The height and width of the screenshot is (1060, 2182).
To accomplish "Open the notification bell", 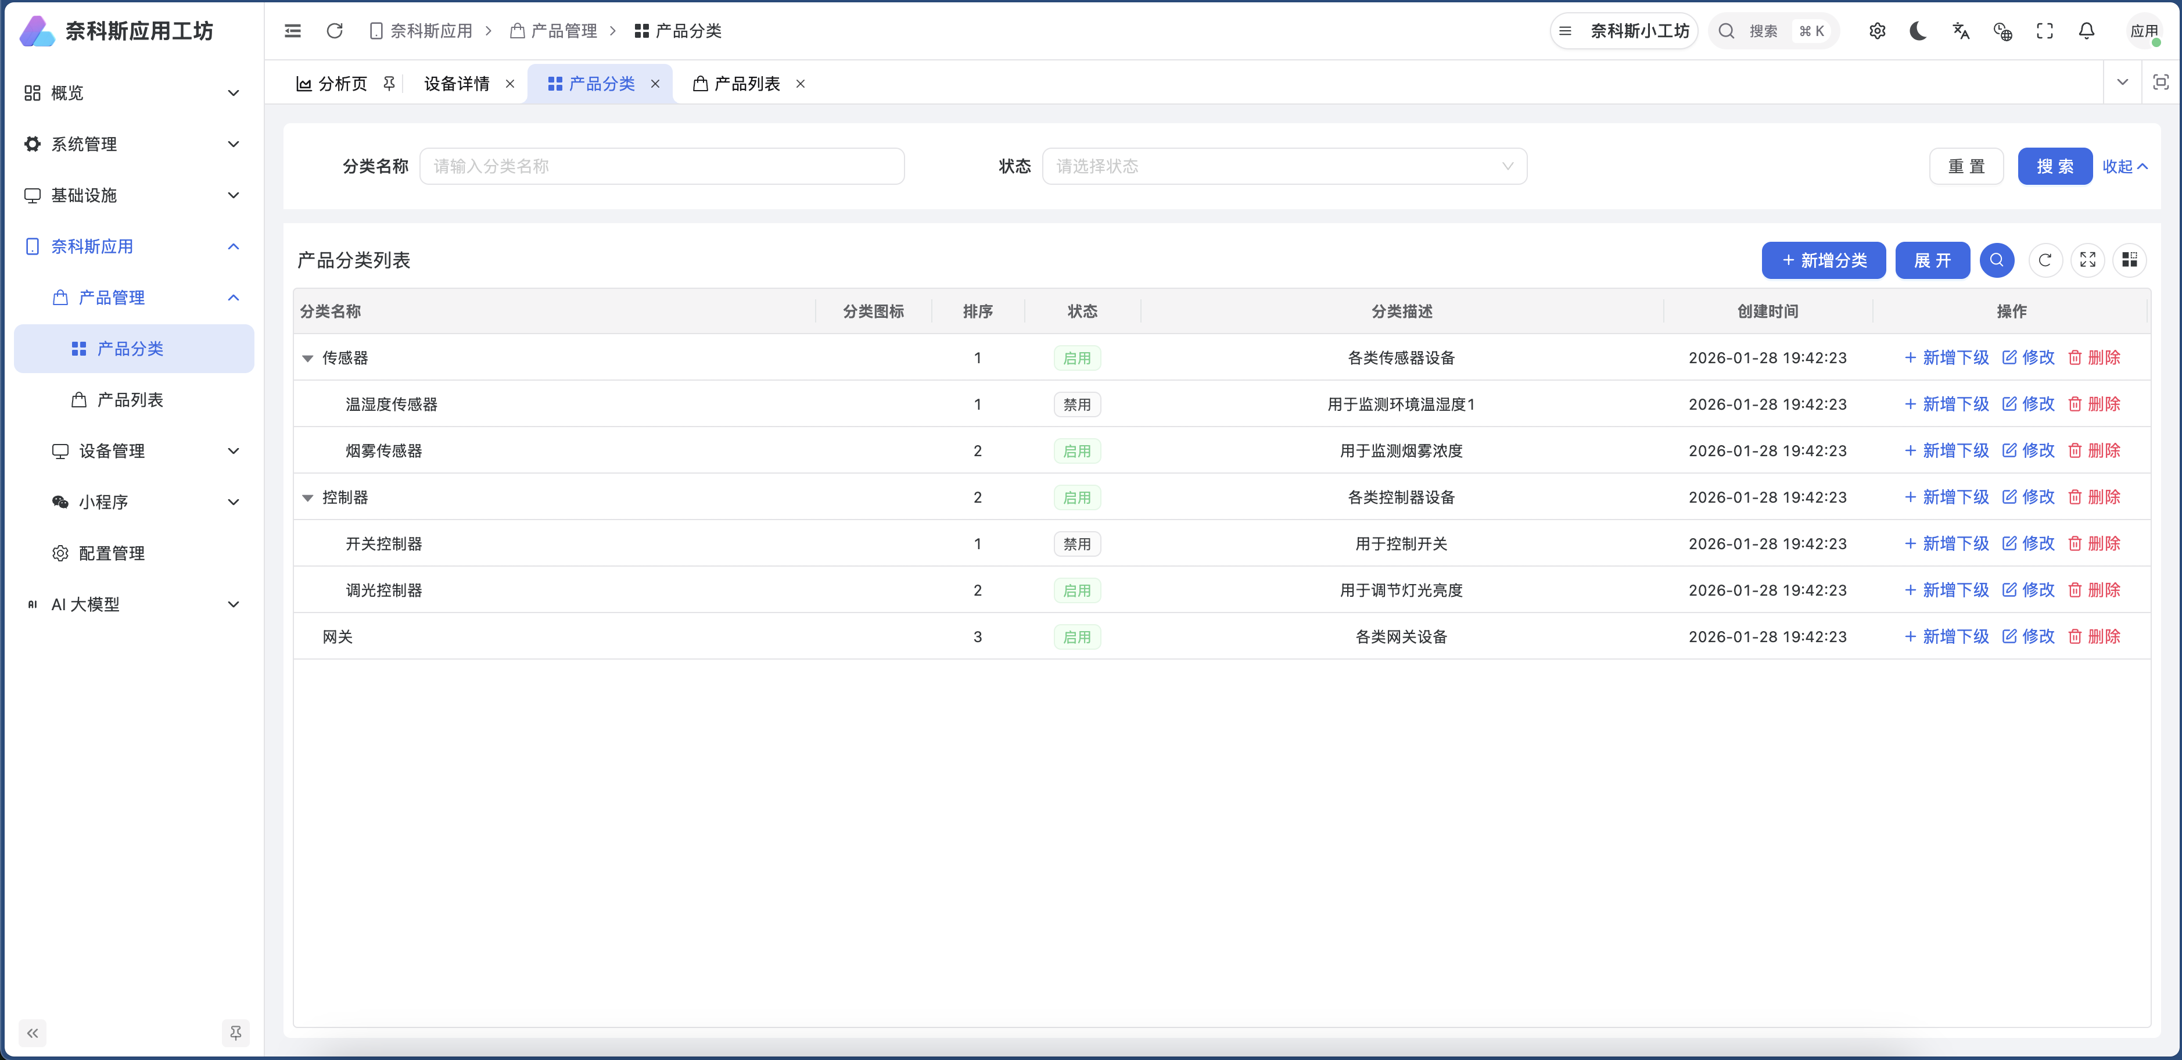I will pyautogui.click(x=2086, y=31).
